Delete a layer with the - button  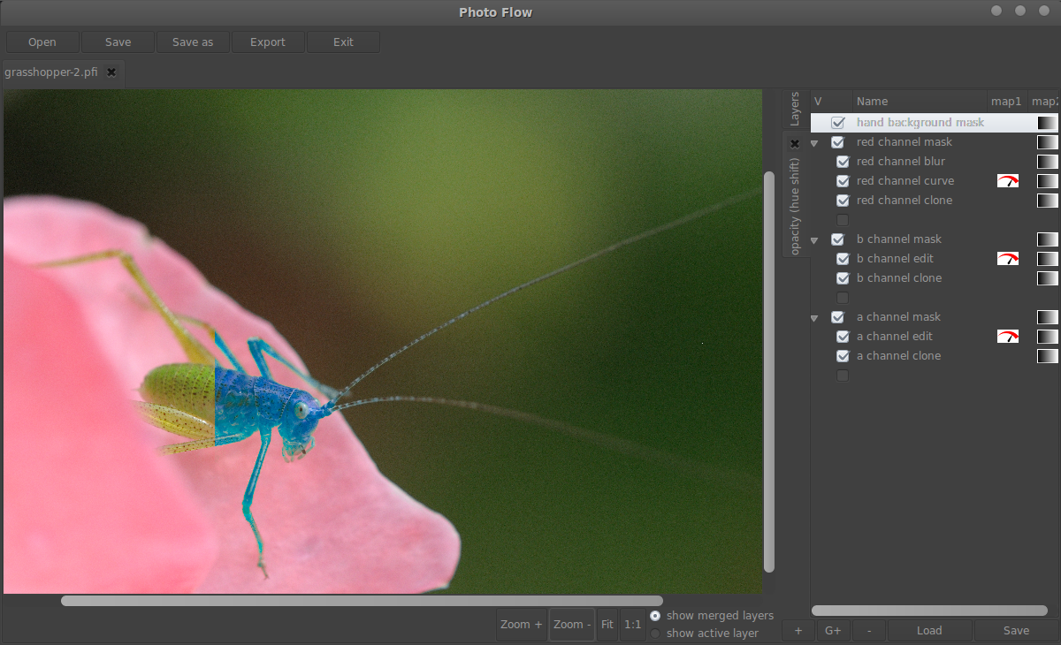pyautogui.click(x=868, y=630)
